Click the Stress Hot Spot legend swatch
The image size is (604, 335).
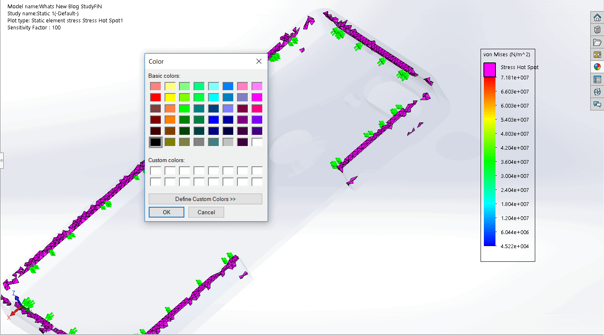490,69
